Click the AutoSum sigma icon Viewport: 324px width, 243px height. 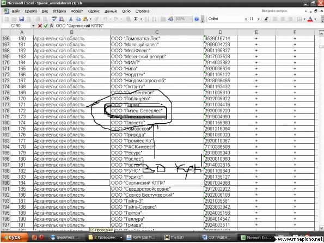pos(136,19)
